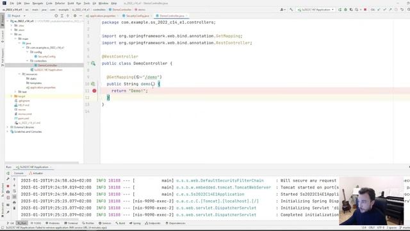410x231 pixels.
Task: Open the Spring tool window
Action: click(x=135, y=223)
